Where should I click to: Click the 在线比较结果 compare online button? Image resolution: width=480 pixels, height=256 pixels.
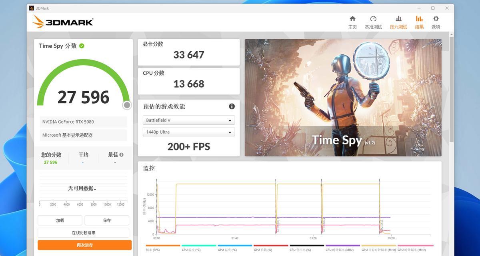[x=84, y=233]
